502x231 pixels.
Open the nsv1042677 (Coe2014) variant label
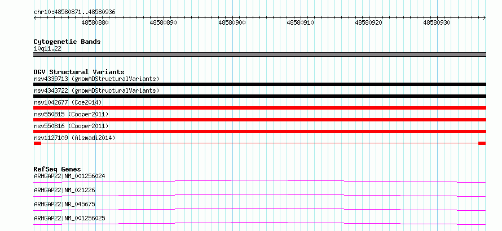pyautogui.click(x=68, y=102)
